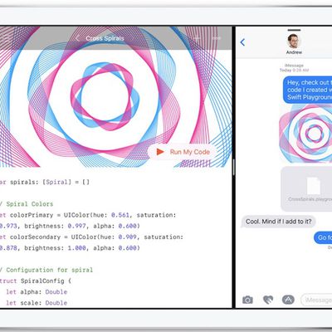
Task: Tap the spiral artwork's center ring
Action: (x=105, y=96)
